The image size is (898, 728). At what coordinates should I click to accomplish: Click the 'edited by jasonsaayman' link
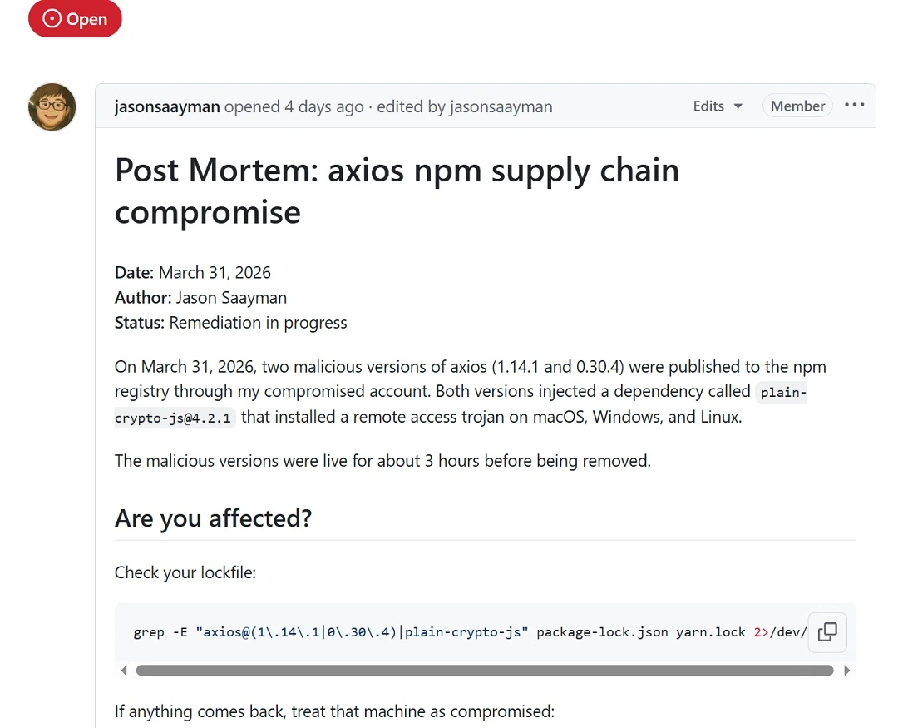tap(465, 106)
